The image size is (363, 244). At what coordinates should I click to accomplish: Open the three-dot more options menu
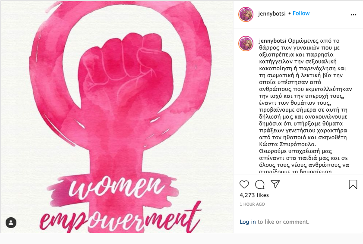(353, 15)
